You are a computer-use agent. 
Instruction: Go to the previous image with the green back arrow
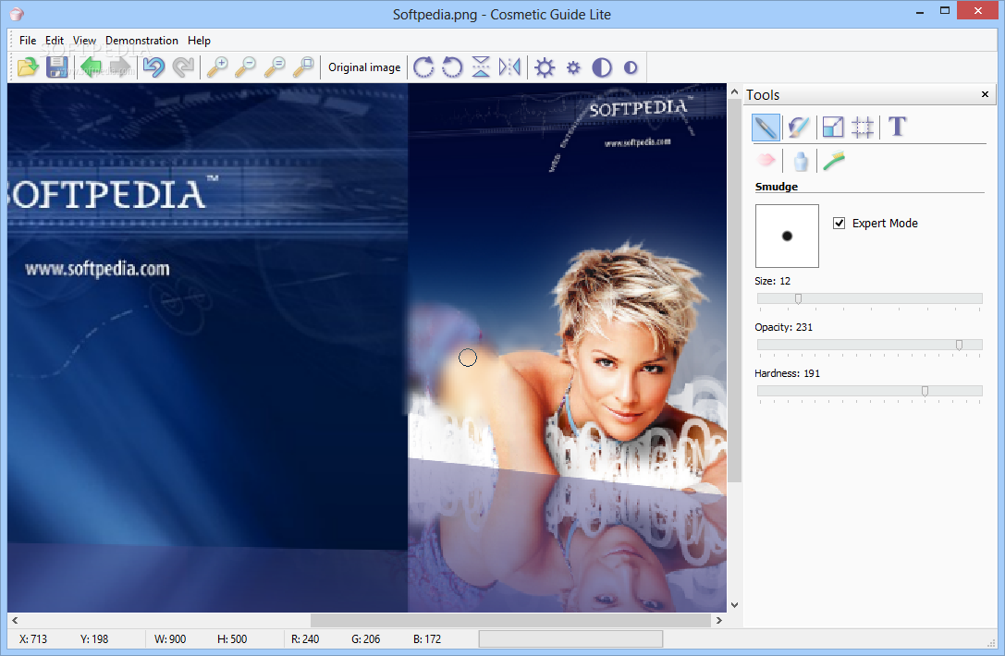(91, 67)
